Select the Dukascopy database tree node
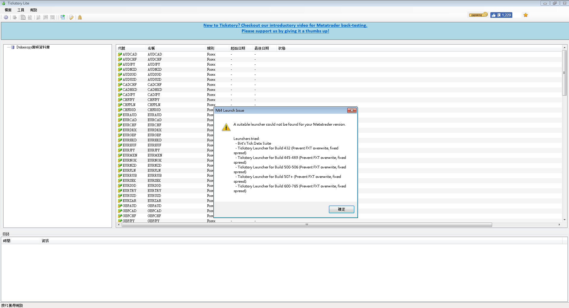This screenshot has height=308, width=569. coord(33,47)
